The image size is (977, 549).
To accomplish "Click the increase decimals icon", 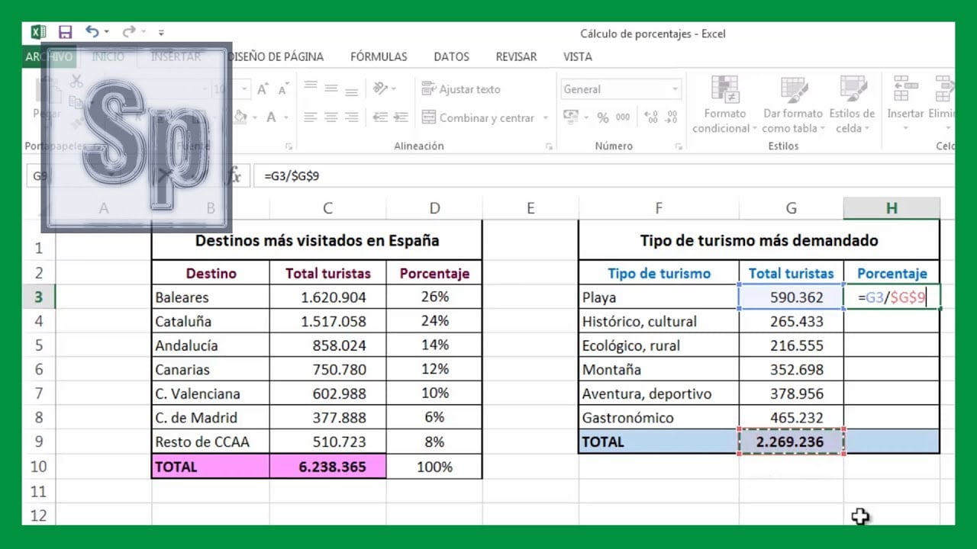I will (651, 117).
